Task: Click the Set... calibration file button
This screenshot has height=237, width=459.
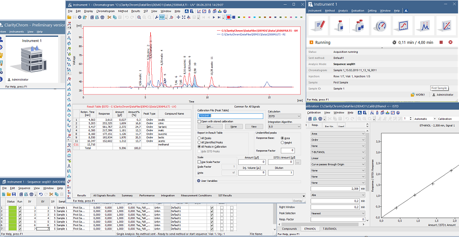Action: click(x=209, y=127)
